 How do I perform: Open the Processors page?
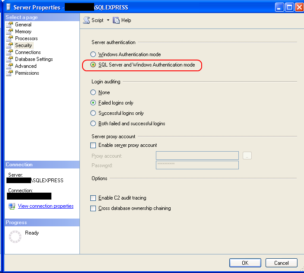[x=26, y=38]
